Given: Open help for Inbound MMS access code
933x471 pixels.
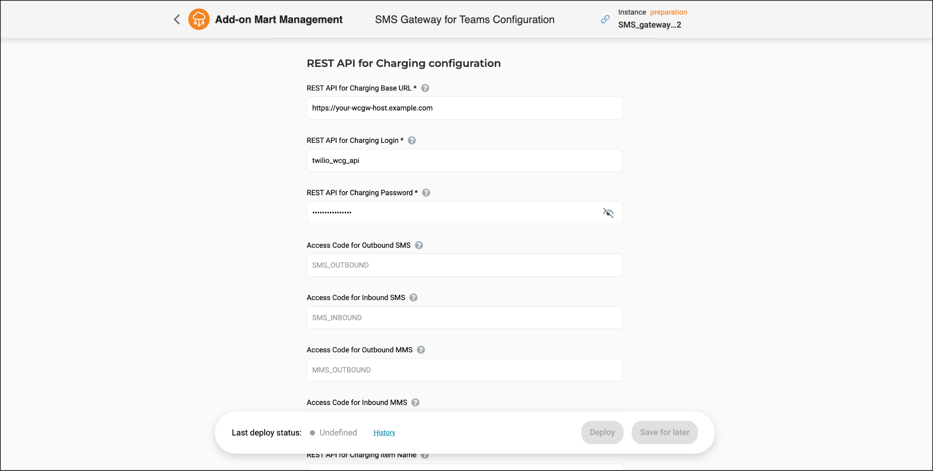Looking at the screenshot, I should [415, 403].
